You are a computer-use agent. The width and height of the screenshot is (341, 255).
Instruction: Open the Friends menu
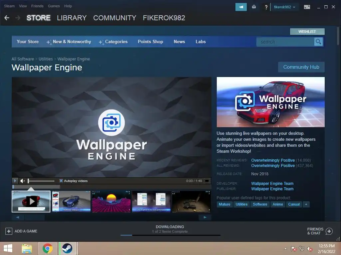pos(37,6)
